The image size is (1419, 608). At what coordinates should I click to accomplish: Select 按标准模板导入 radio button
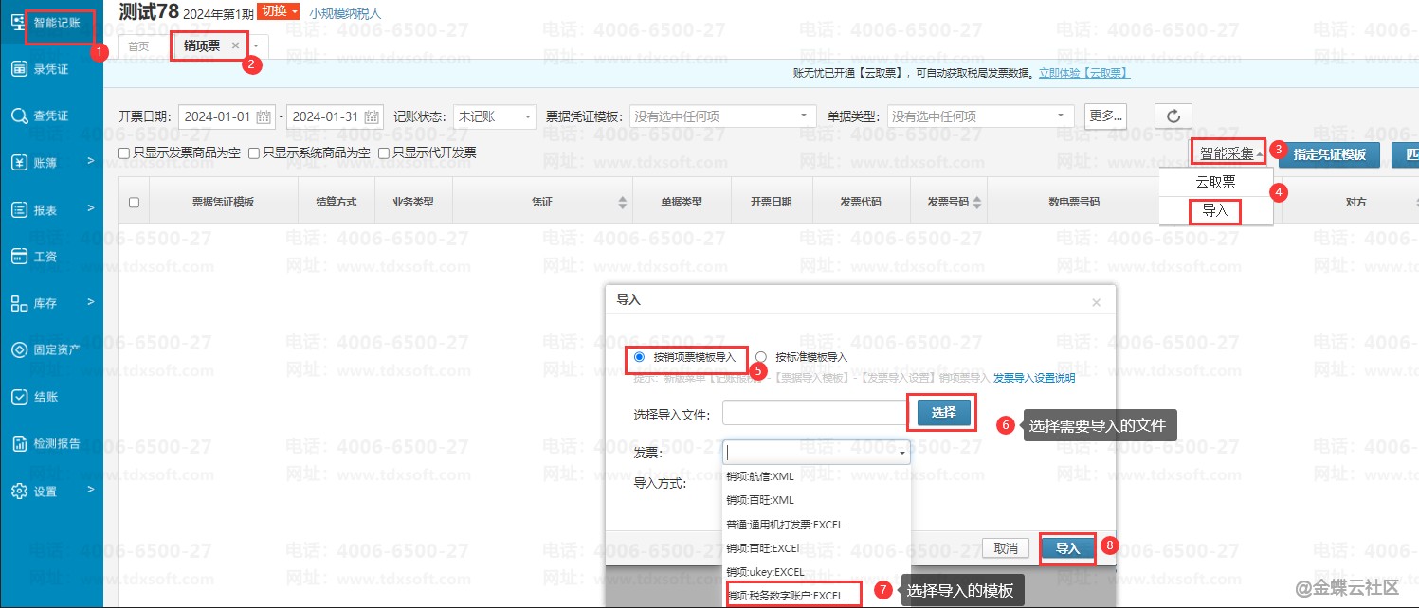[x=761, y=357]
